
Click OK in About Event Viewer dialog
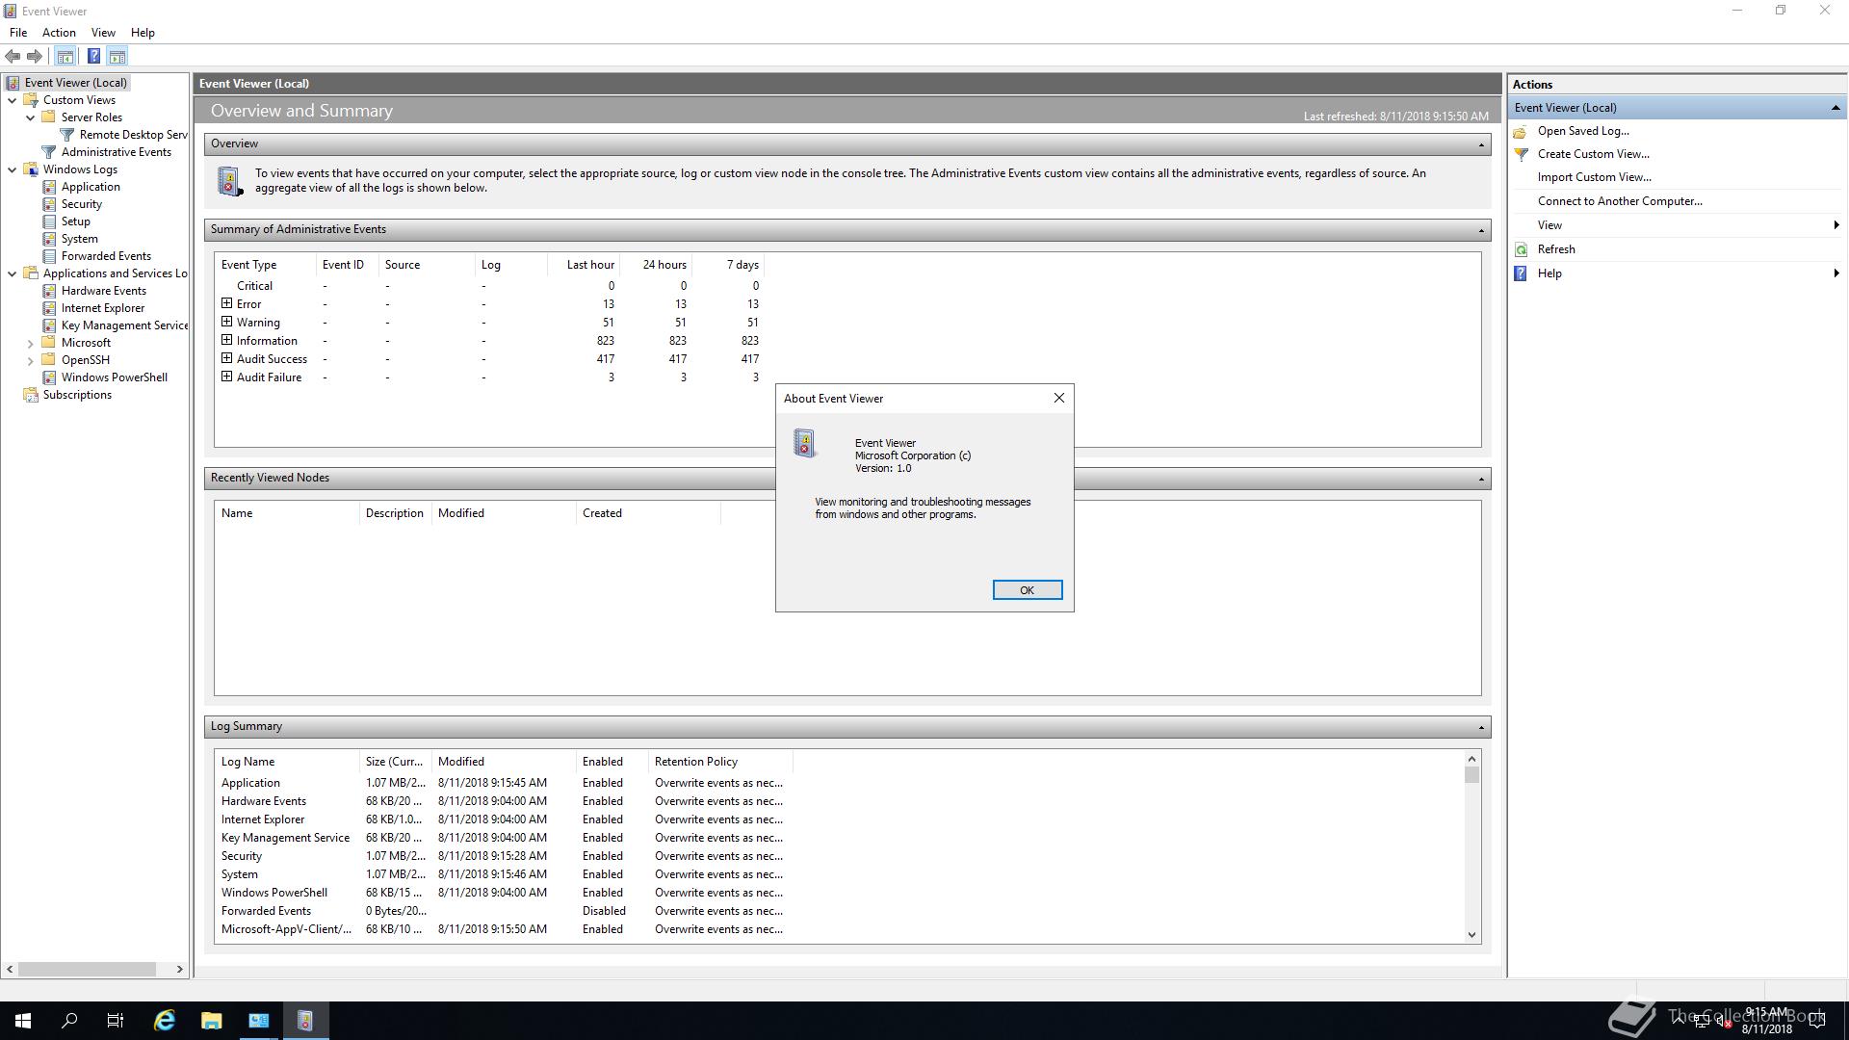(1027, 590)
